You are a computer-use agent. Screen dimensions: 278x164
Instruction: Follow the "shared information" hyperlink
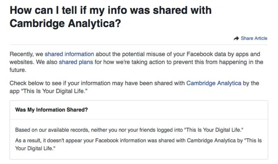(69, 54)
